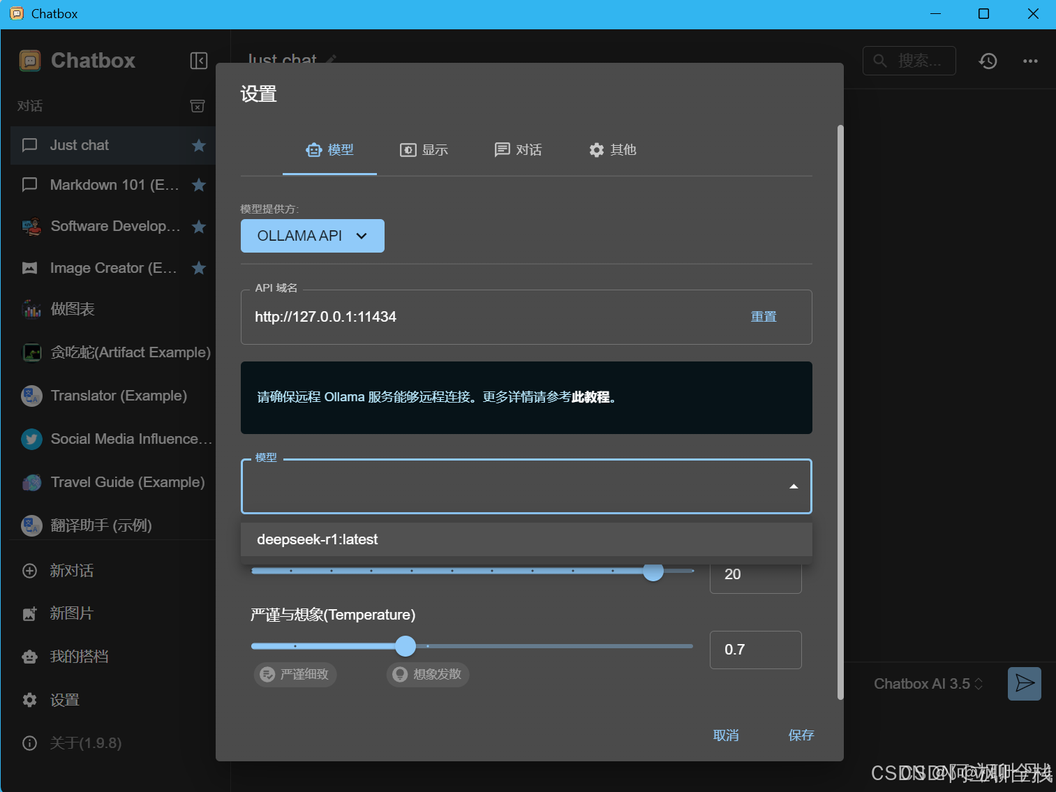Click the plus circle icon for 新对话
1056x792 pixels.
30,571
